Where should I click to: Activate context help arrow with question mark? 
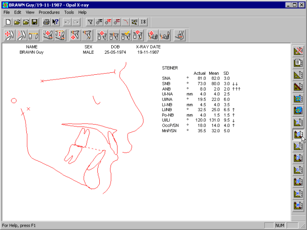click(55, 22)
